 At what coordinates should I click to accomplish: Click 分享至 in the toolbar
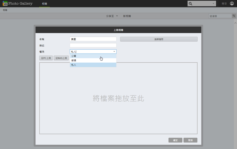click(110, 16)
